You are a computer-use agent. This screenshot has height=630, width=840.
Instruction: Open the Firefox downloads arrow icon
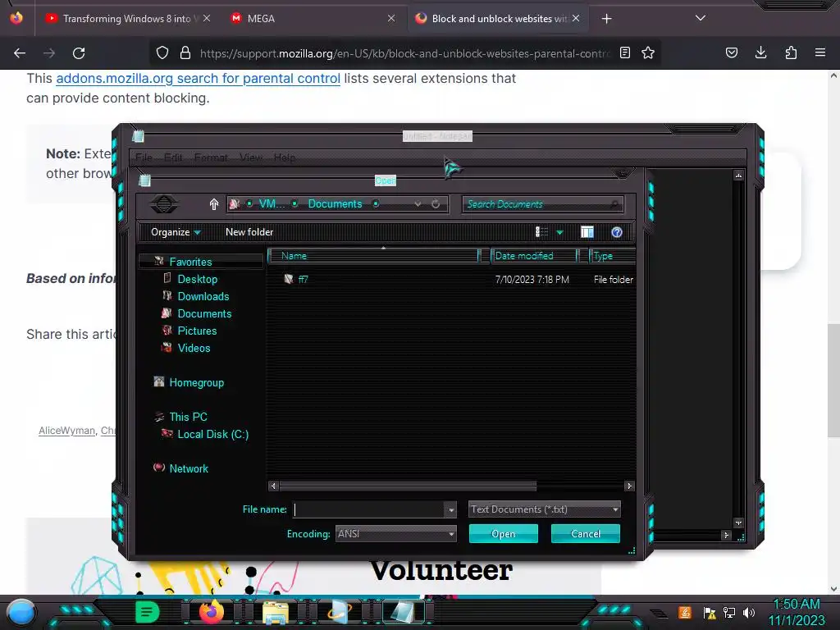pos(760,52)
